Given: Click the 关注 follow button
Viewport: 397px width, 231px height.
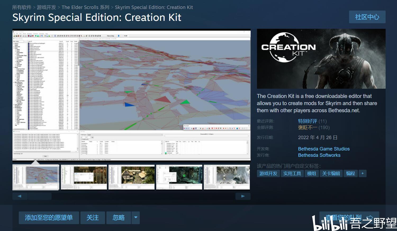Looking at the screenshot, I should coord(93,218).
